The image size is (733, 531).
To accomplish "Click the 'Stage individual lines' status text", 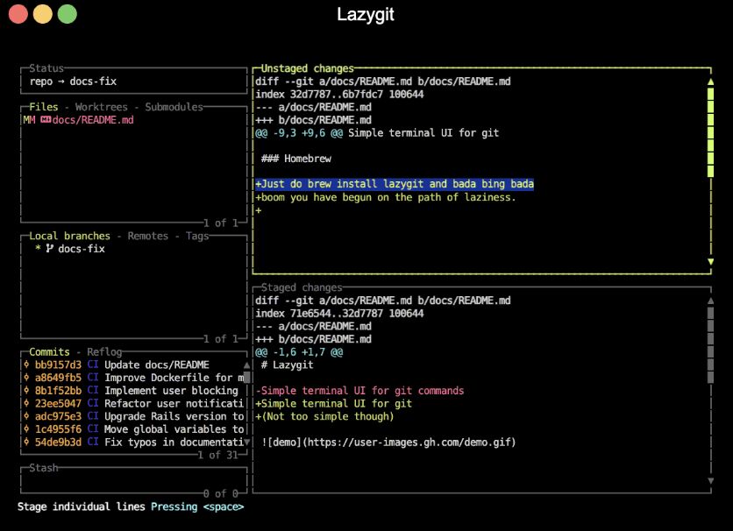I will tap(82, 506).
